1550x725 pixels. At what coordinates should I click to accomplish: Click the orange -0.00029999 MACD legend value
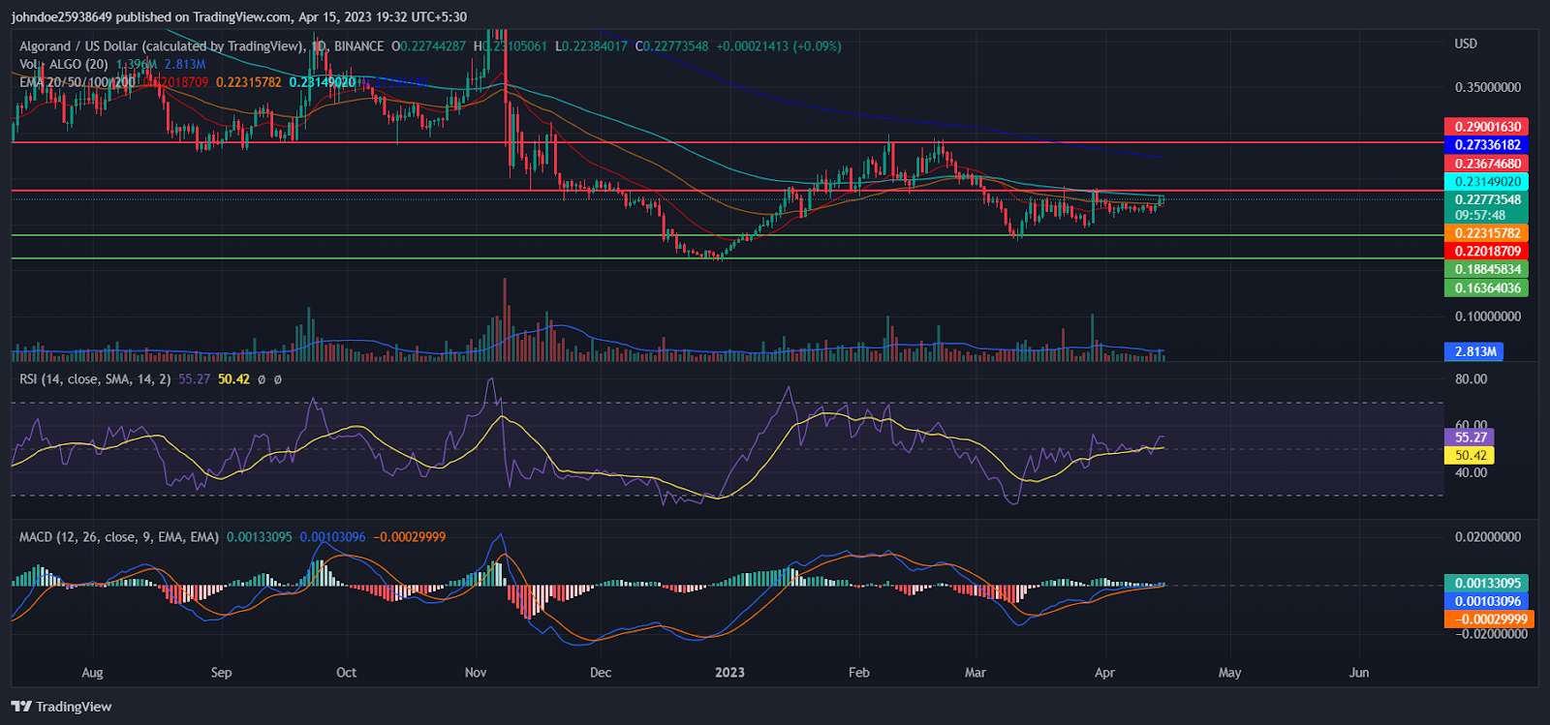[x=410, y=537]
